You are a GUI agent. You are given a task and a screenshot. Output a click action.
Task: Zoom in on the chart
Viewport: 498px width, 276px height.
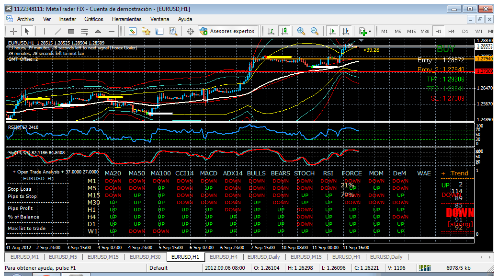click(301, 31)
